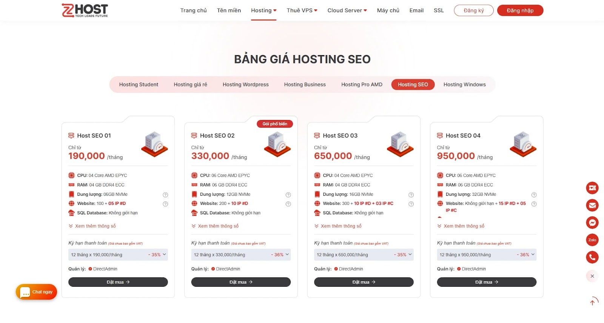
Task: Open the Cloud Server dropdown menu
Action: click(347, 11)
